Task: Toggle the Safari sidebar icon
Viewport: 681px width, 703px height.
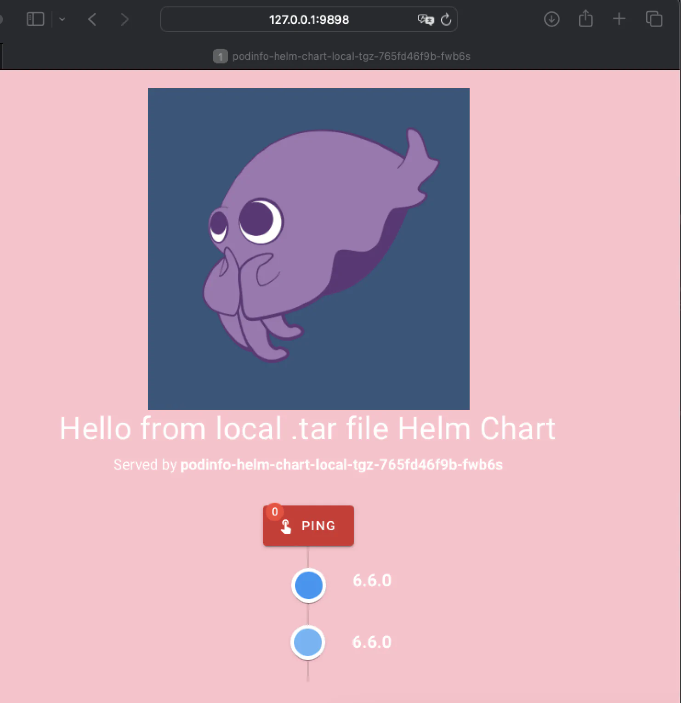Action: click(x=35, y=19)
